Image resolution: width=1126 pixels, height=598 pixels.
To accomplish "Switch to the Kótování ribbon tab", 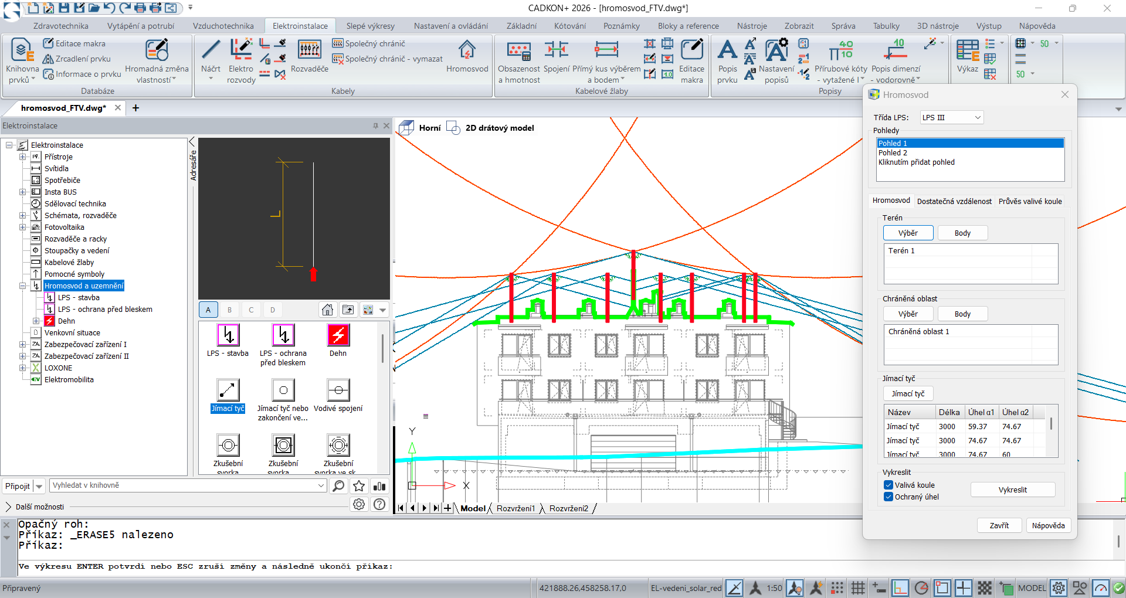I will (569, 26).
